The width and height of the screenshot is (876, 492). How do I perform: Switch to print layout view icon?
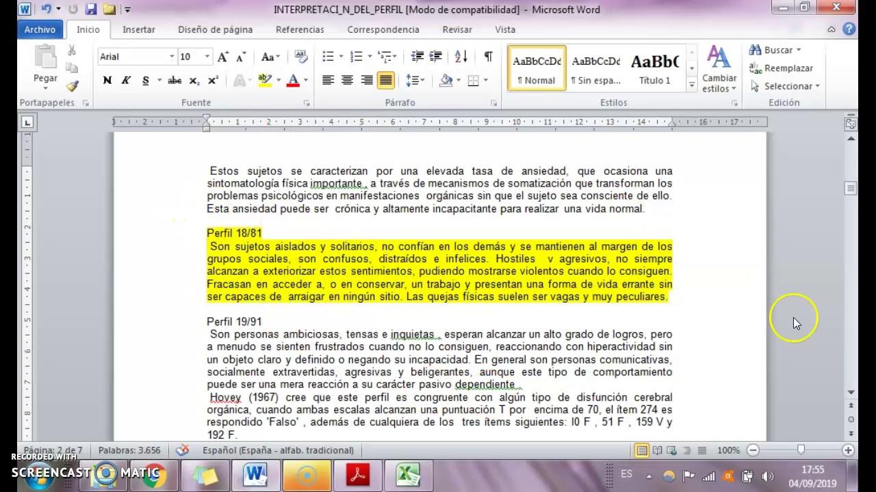click(x=642, y=450)
